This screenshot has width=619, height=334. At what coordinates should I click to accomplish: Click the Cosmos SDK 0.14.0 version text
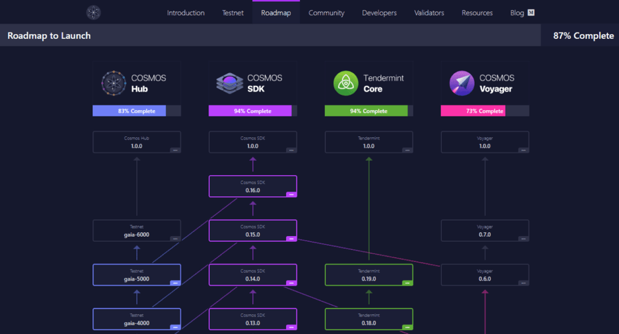(253, 279)
